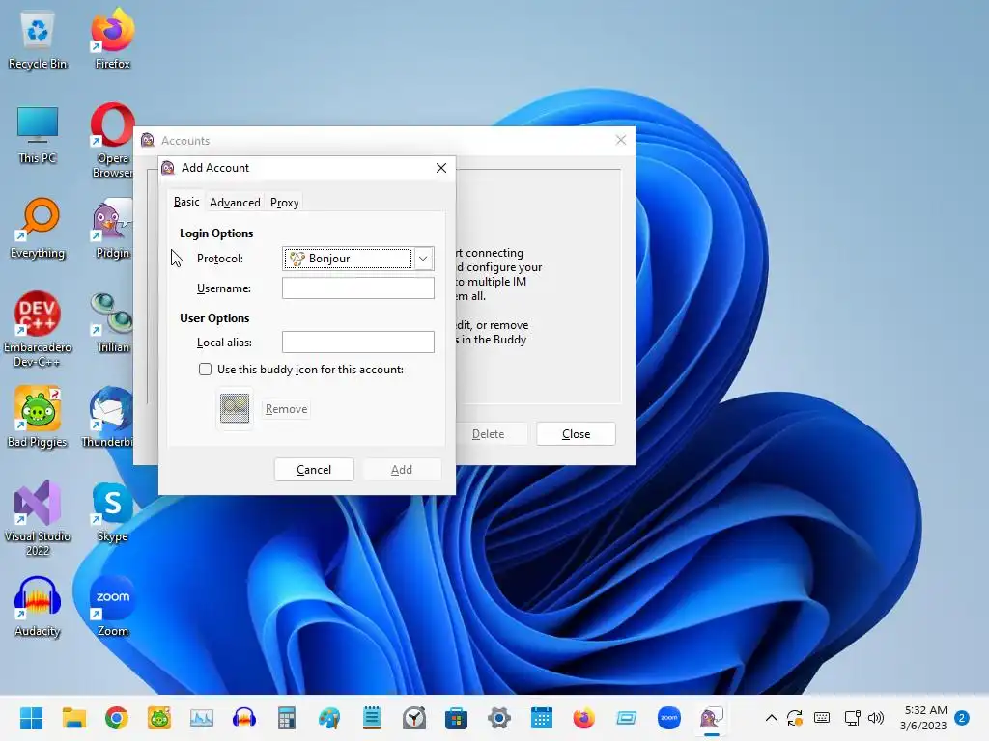Image resolution: width=989 pixels, height=741 pixels.
Task: Click the Add button in Add Account
Action: [x=402, y=470]
